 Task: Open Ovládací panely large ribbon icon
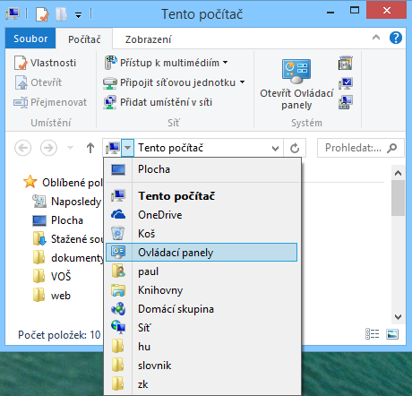coord(296,72)
